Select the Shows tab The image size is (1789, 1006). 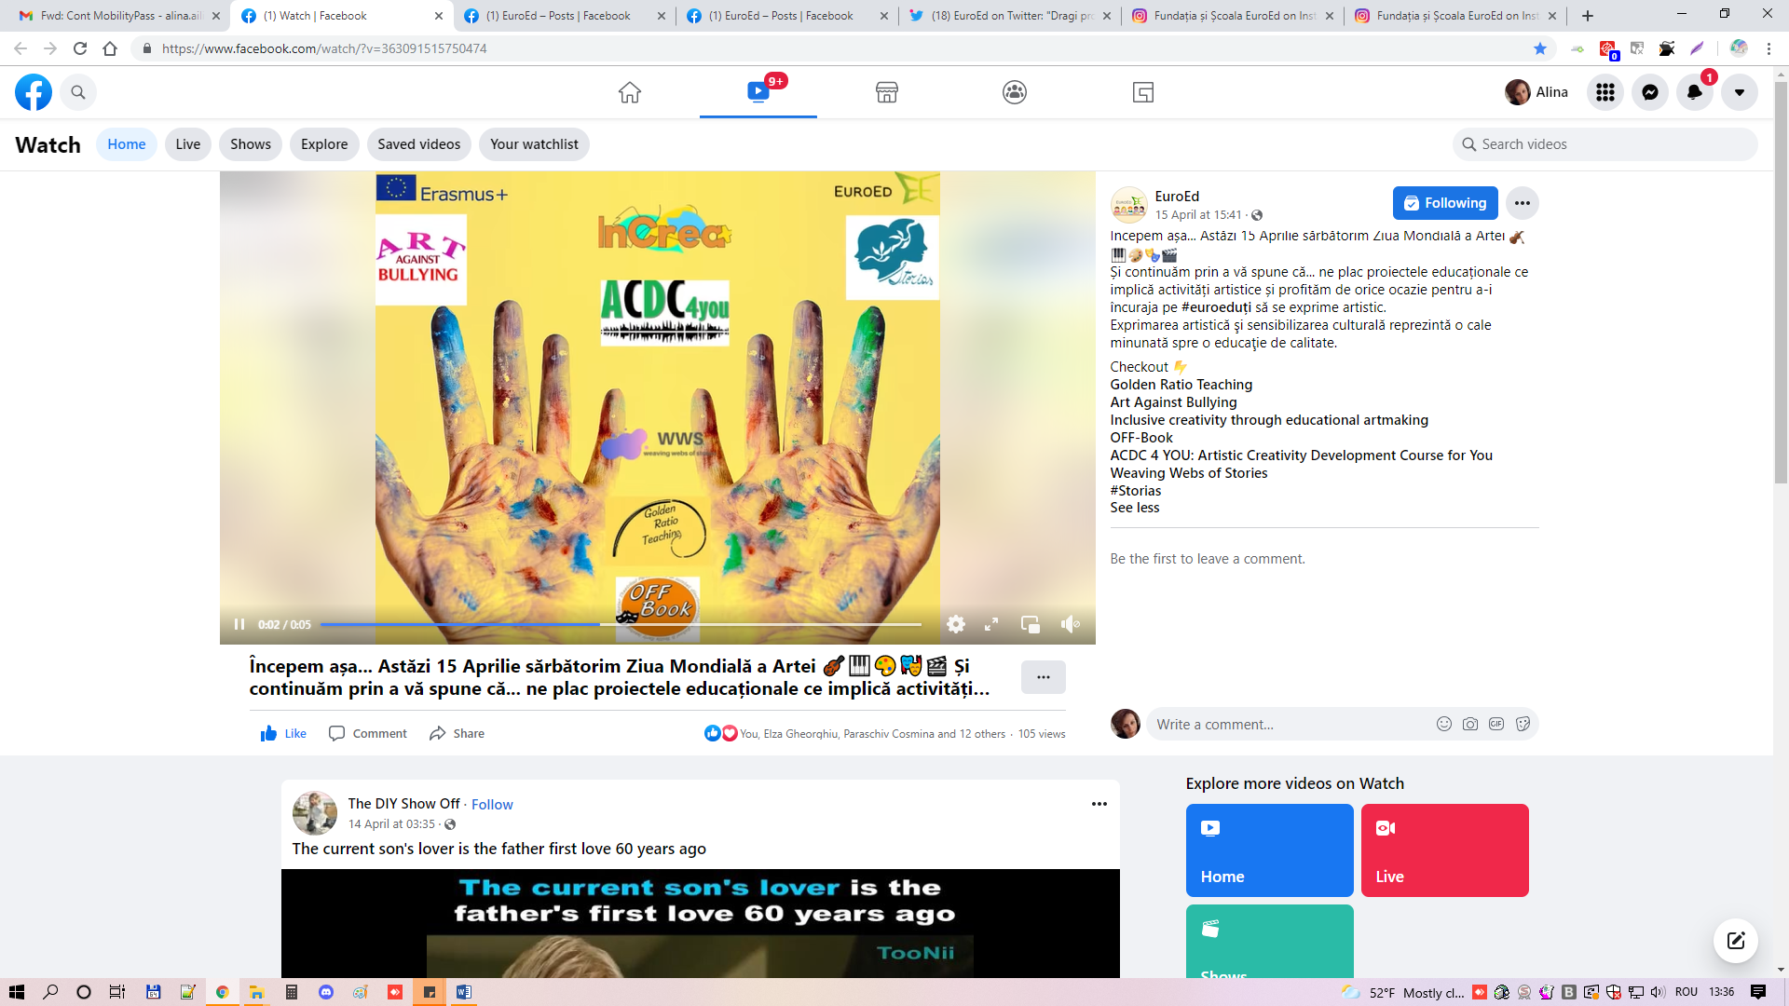point(251,144)
